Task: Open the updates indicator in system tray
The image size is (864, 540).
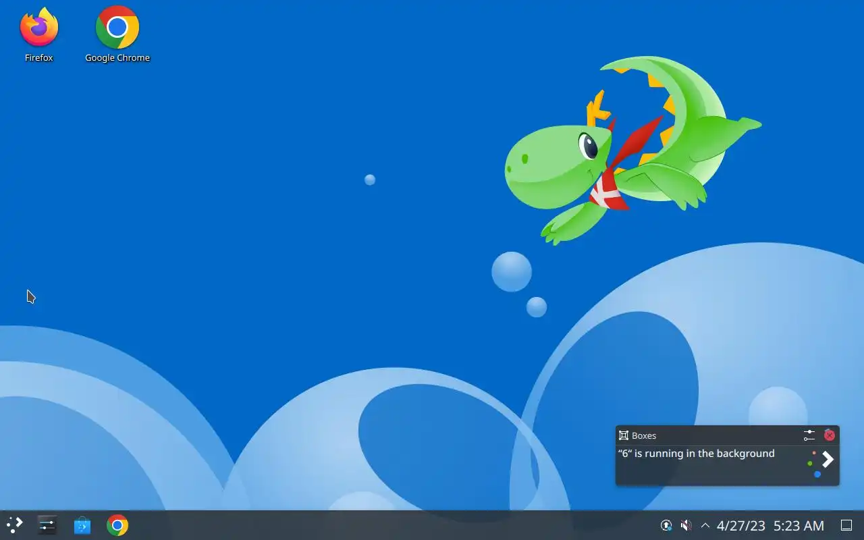Action: 666,525
